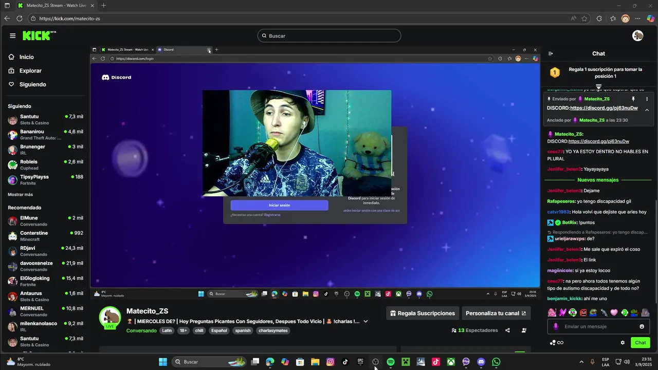Open the profile avatar menu

(637, 35)
